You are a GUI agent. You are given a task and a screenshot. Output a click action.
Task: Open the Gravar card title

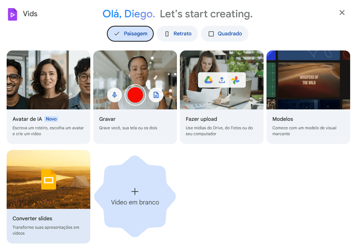[x=107, y=119]
